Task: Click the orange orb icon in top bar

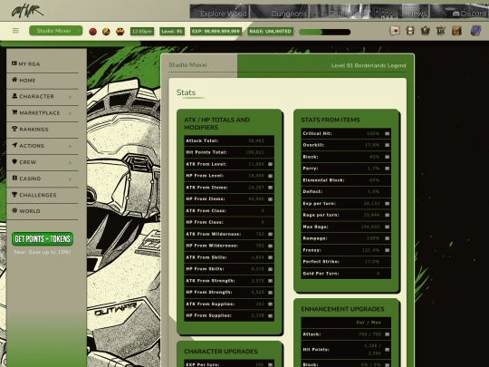Action: tap(106, 32)
